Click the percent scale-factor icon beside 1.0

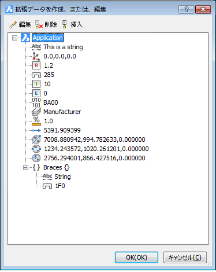coord(36,121)
